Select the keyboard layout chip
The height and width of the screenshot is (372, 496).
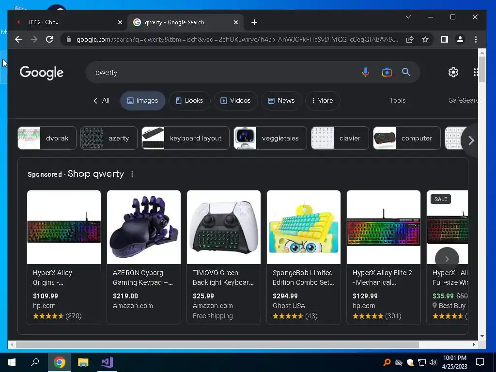186,138
